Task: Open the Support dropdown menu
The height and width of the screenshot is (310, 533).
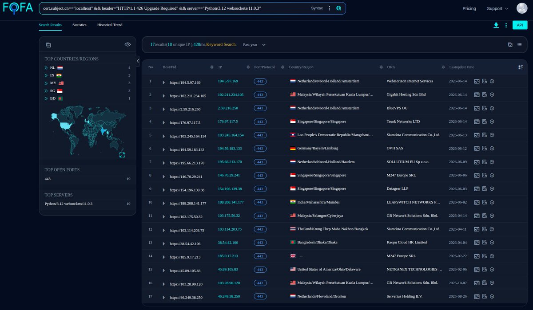Action: [x=497, y=8]
